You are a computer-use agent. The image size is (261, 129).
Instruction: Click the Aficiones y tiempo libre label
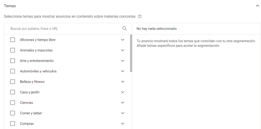(38, 40)
